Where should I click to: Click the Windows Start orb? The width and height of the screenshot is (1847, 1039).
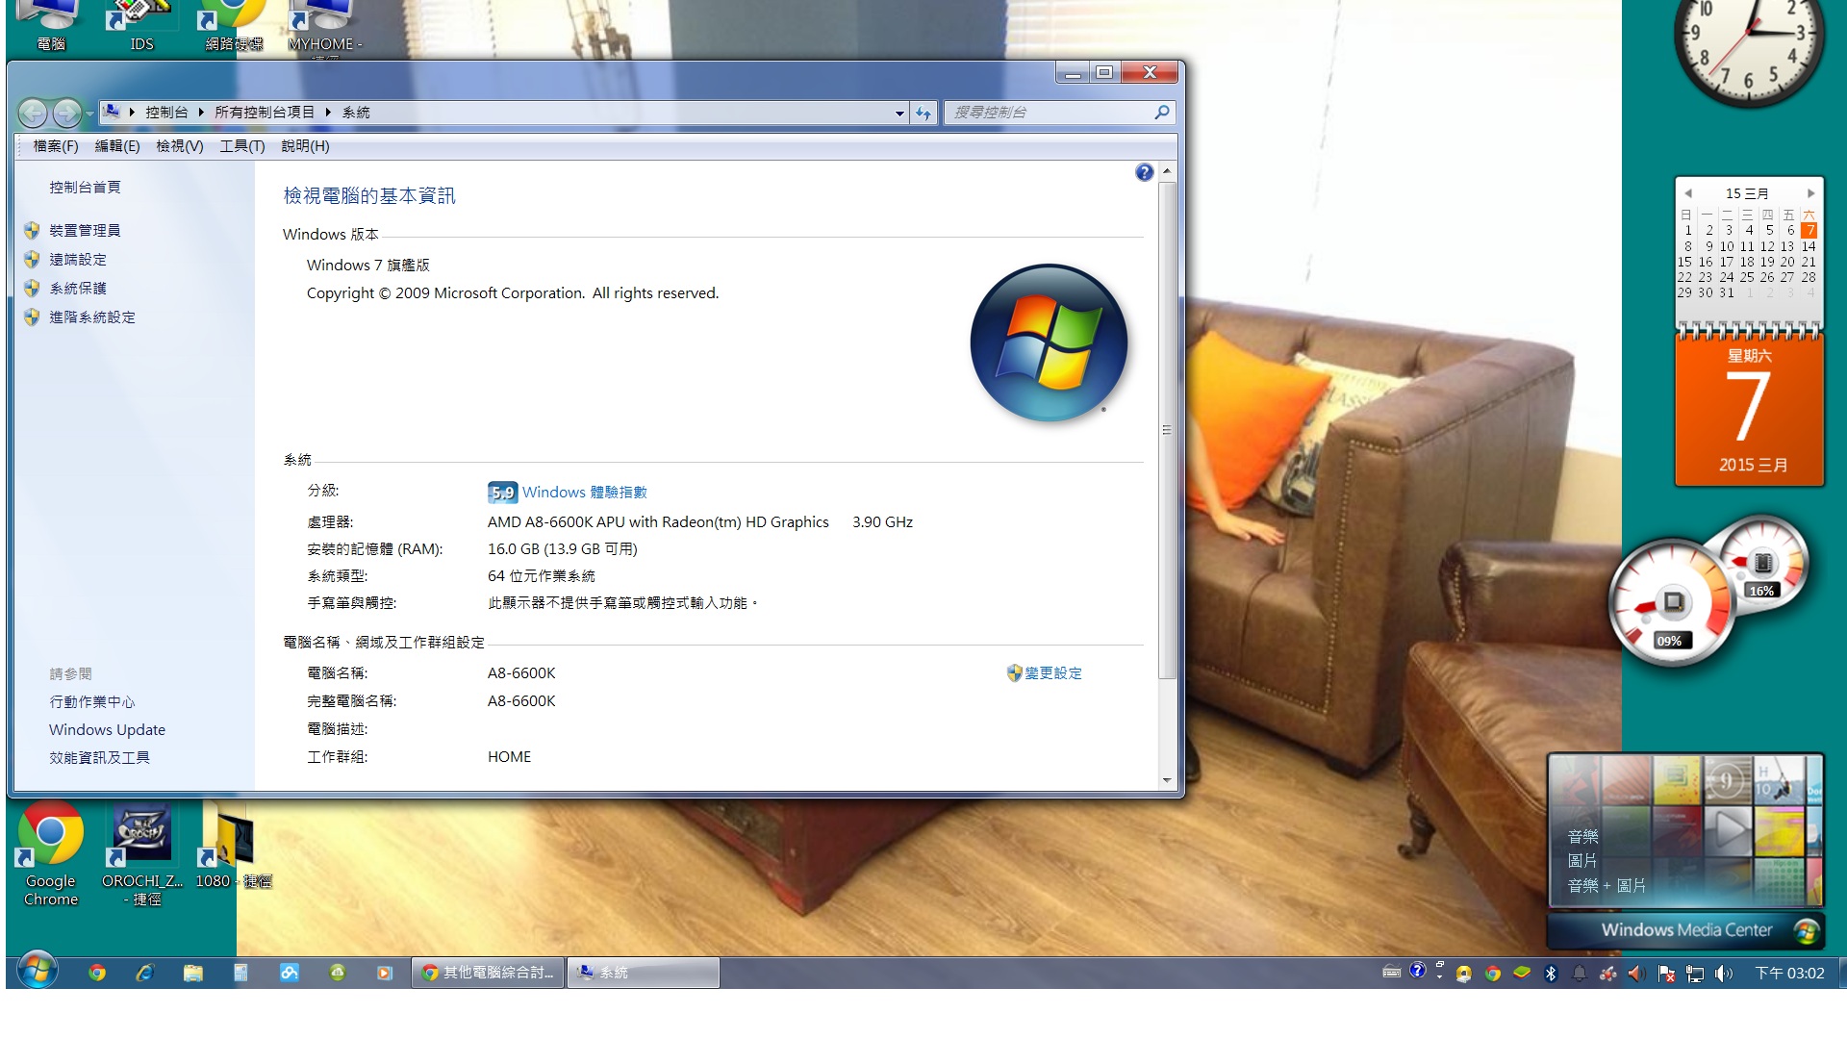(37, 972)
